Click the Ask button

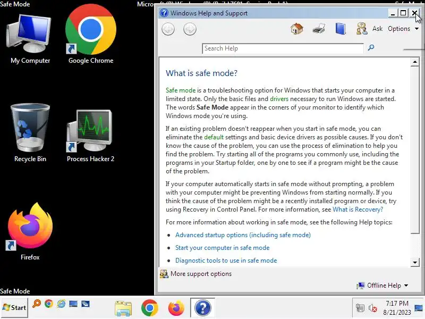377,29
